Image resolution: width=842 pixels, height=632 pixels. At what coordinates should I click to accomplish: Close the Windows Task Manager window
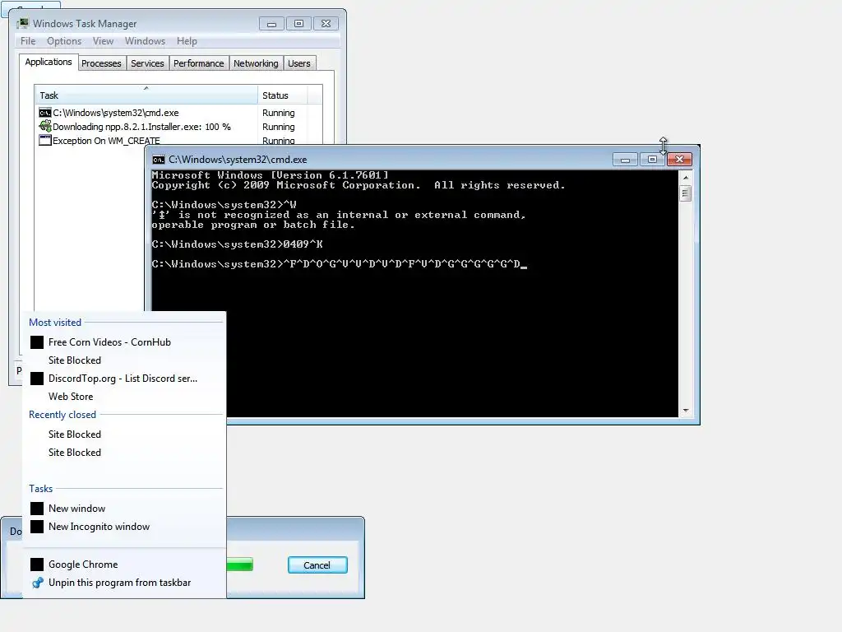326,24
